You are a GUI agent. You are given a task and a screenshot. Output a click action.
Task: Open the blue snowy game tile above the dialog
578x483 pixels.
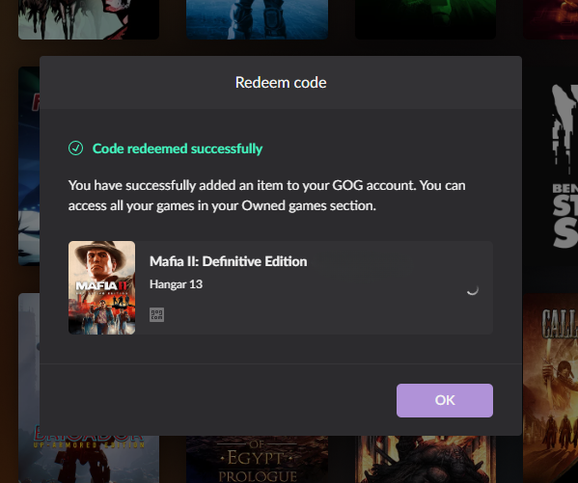[257, 19]
